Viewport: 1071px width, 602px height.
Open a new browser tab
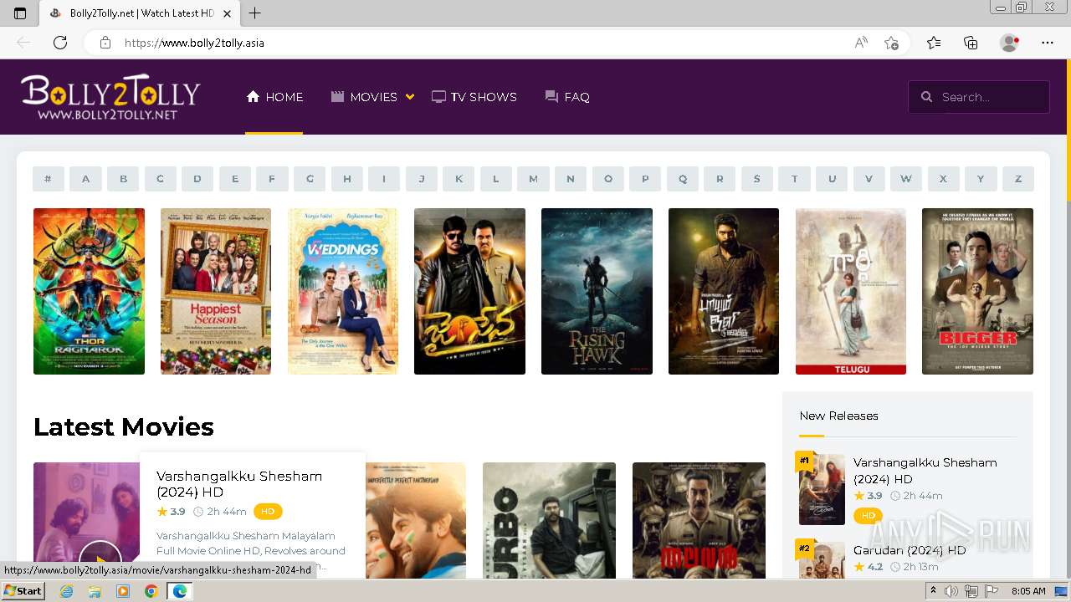[255, 13]
